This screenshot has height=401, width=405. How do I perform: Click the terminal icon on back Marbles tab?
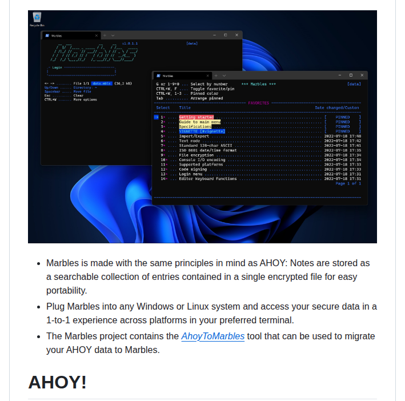pyautogui.click(x=47, y=35)
